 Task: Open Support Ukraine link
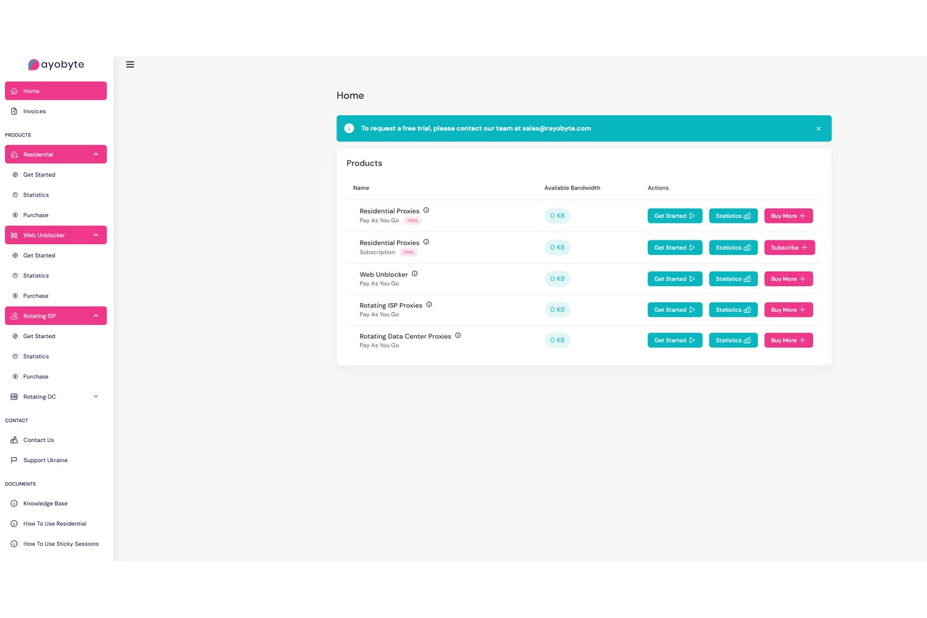click(56, 460)
